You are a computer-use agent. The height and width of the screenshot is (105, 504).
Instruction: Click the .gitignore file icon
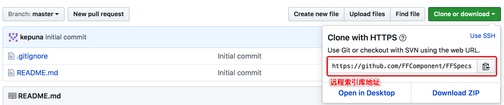click(x=11, y=56)
